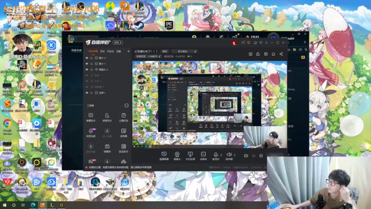Open the 读弹幕 tool
This screenshot has height=209, width=371.
coord(123,133)
